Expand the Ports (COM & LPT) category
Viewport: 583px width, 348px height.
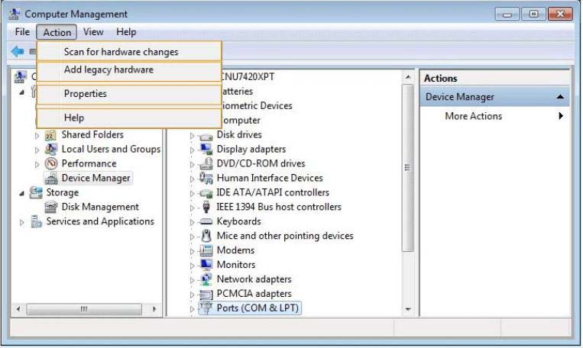193,309
